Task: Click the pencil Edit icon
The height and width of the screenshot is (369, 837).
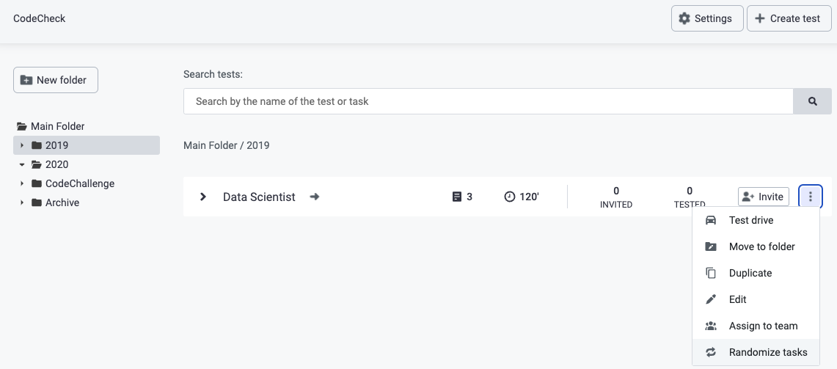Action: (x=711, y=299)
